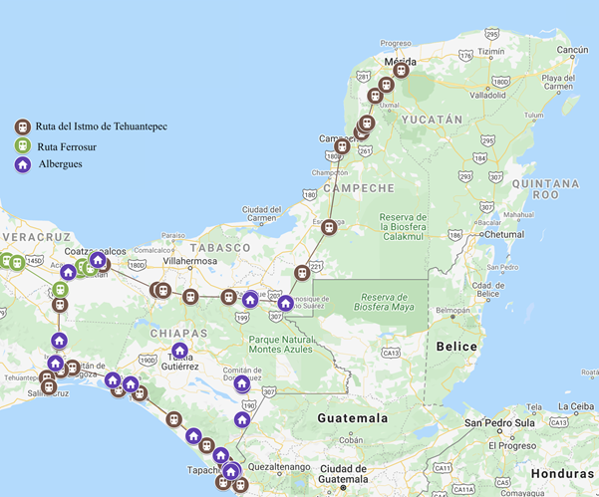Image resolution: width=599 pixels, height=497 pixels.
Task: Click the Villahermosa city label
Action: (189, 269)
